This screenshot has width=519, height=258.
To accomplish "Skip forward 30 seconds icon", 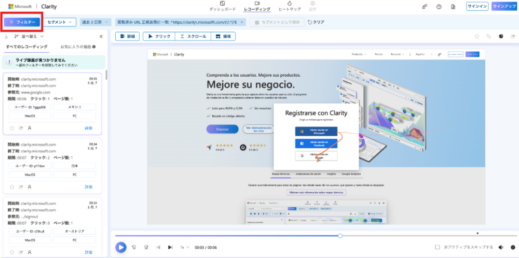I will pyautogui.click(x=146, y=248).
